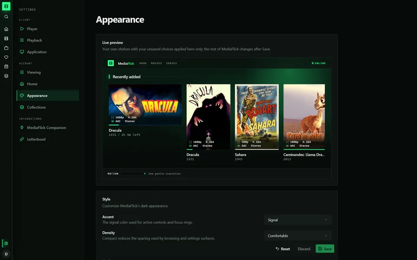The image size is (417, 260).
Task: Click the Discard button
Action: point(304,249)
